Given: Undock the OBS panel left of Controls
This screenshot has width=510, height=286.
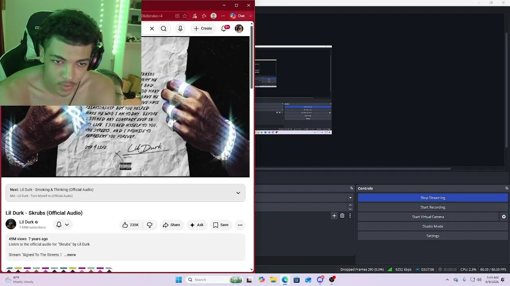Looking at the screenshot, I should pyautogui.click(x=351, y=188).
